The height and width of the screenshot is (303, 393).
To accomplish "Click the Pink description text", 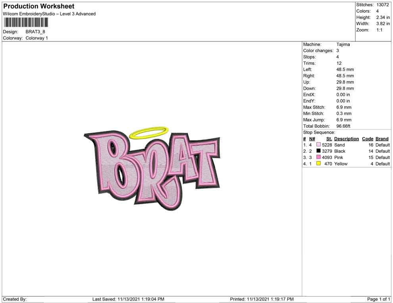I will (338, 157).
